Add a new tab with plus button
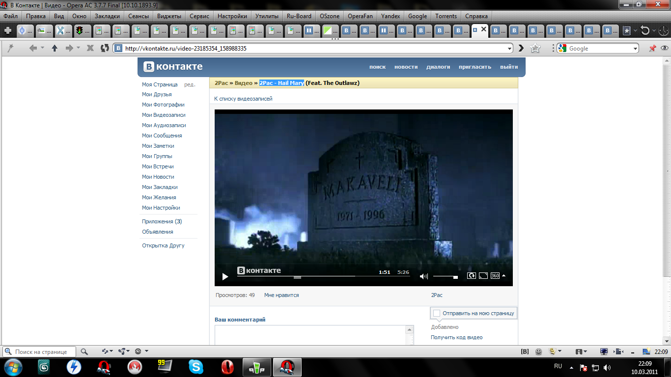The width and height of the screenshot is (671, 377). coord(8,30)
